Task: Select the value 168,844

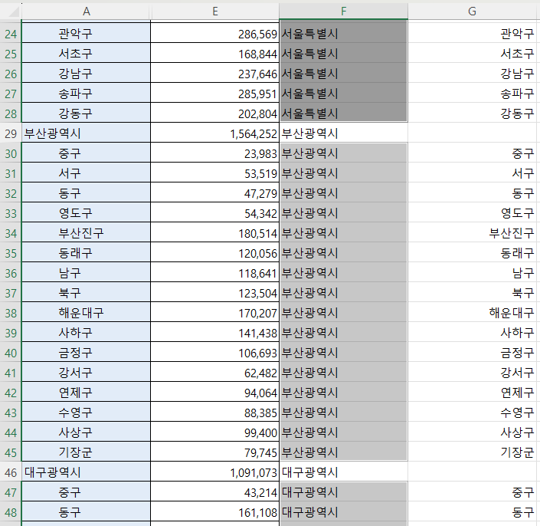Action: [x=257, y=54]
